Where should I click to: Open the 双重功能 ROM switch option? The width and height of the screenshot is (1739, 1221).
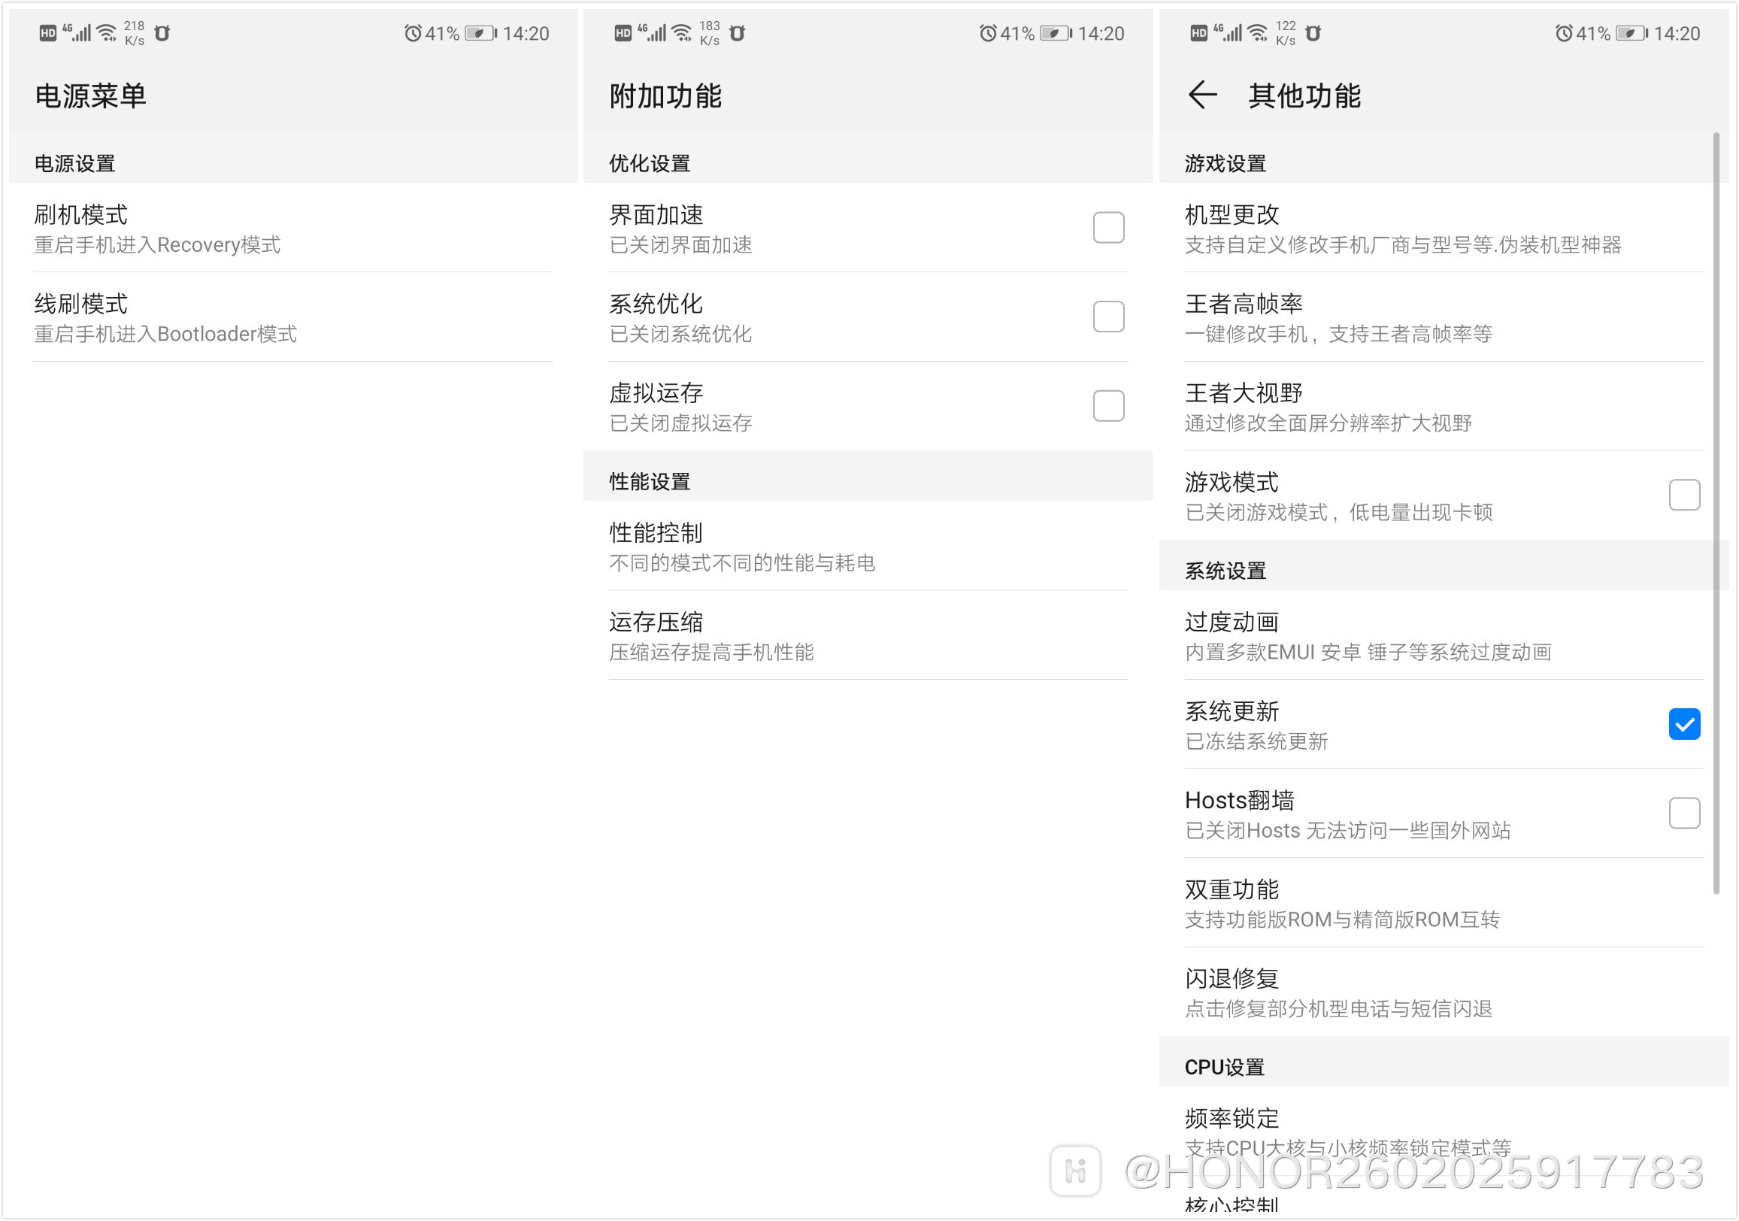[1444, 903]
